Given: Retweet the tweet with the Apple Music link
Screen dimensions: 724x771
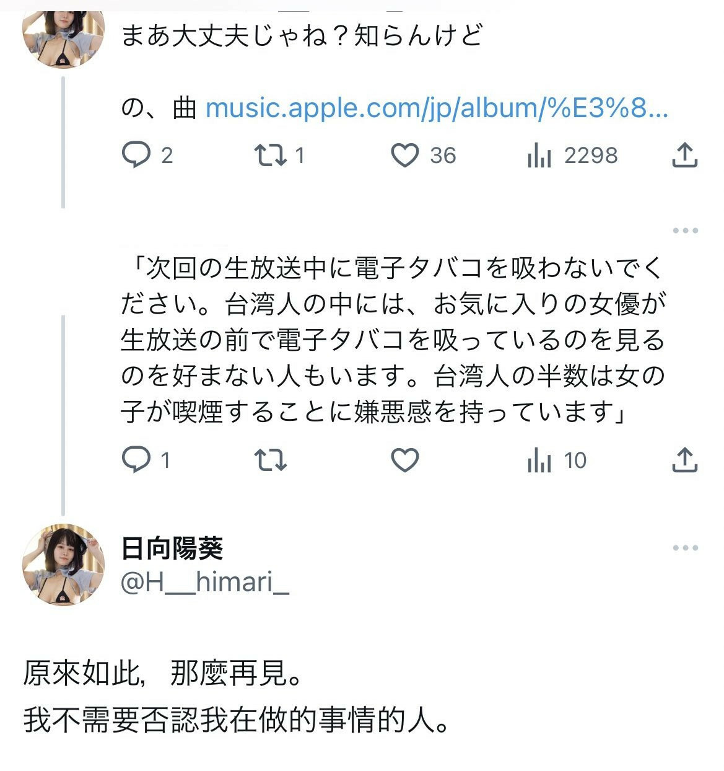Looking at the screenshot, I should [271, 155].
